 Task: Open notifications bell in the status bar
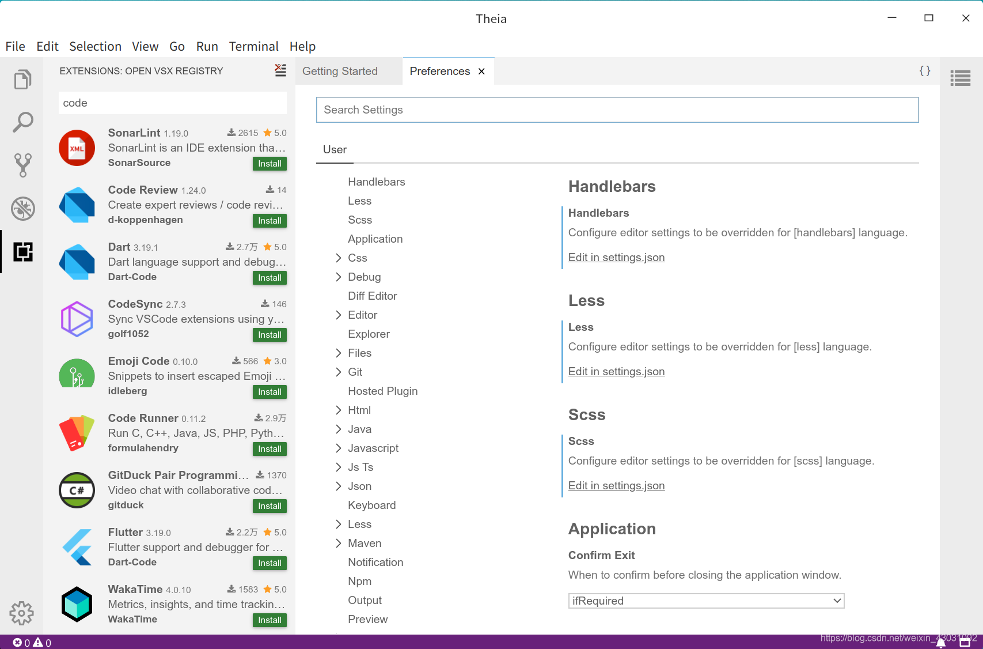[941, 643]
